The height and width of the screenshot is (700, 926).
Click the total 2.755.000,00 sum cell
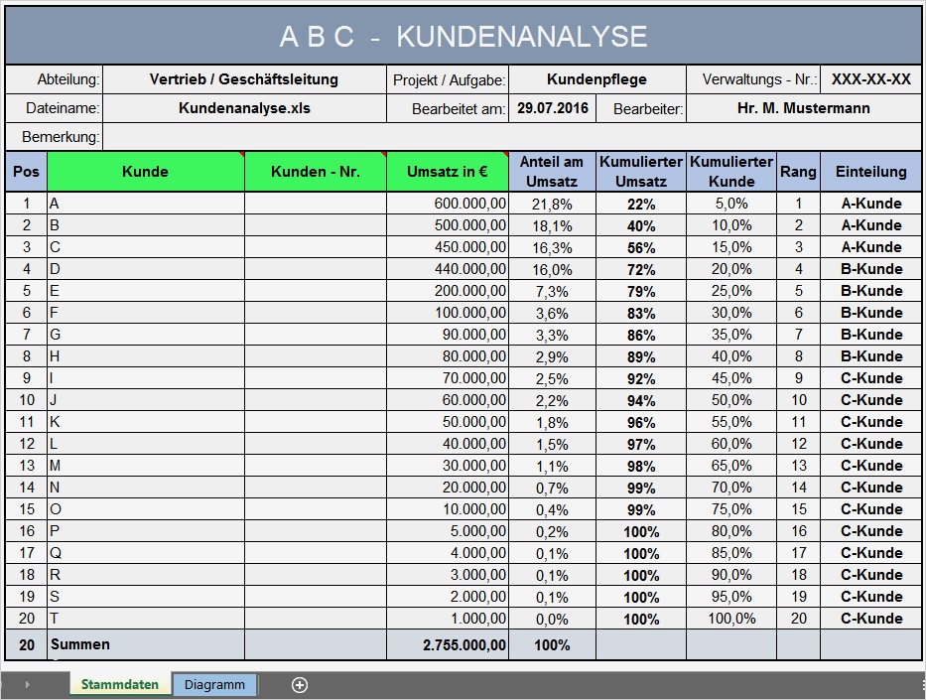pos(447,645)
